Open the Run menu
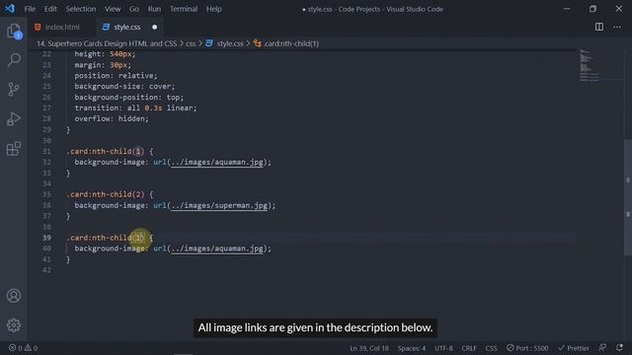The image size is (632, 355). coord(154,9)
